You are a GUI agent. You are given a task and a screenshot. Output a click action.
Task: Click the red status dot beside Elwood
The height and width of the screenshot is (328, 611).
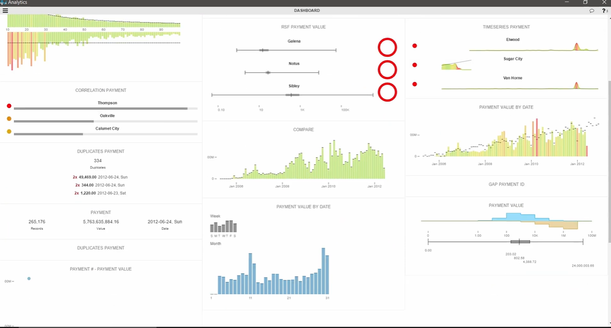click(415, 45)
